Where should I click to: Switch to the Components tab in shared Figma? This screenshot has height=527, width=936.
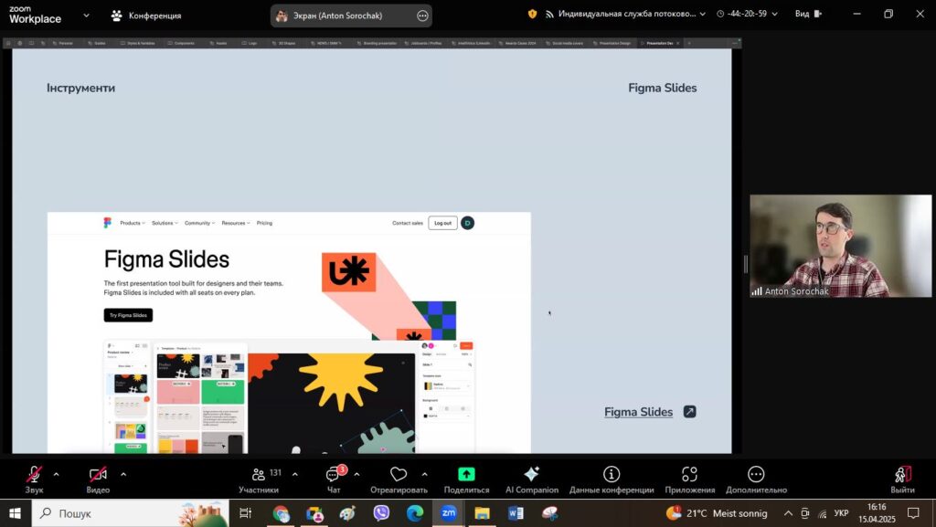click(x=182, y=43)
